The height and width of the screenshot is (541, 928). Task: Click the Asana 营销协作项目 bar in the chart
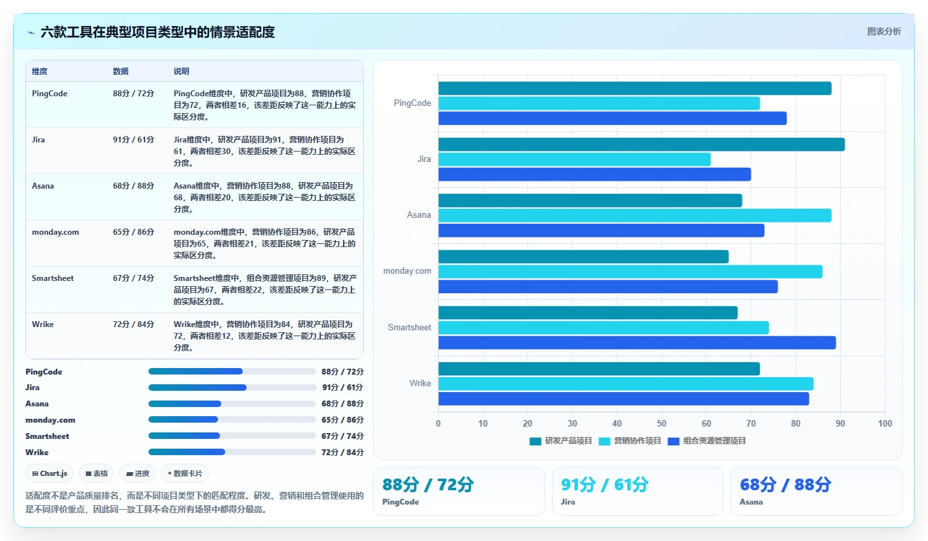tap(635, 215)
